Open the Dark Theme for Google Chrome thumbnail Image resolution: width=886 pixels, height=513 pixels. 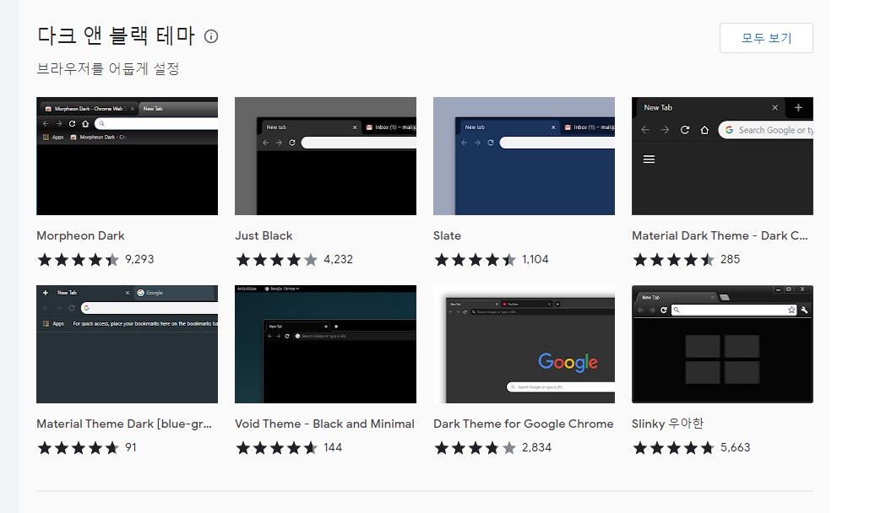coord(524,344)
